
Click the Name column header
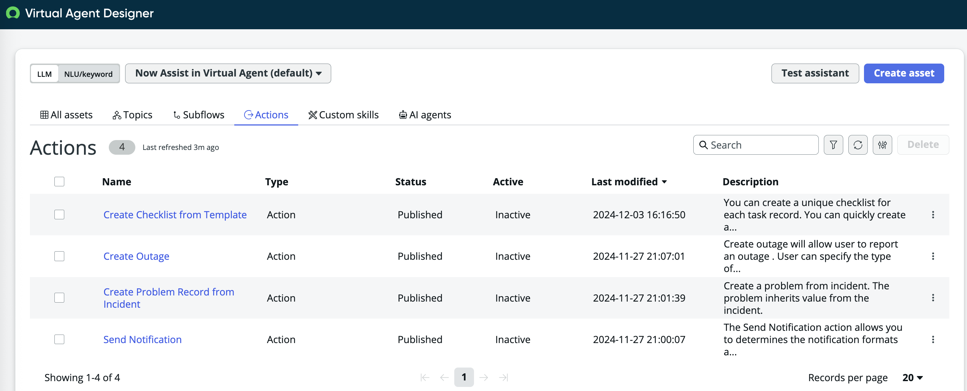click(x=117, y=182)
